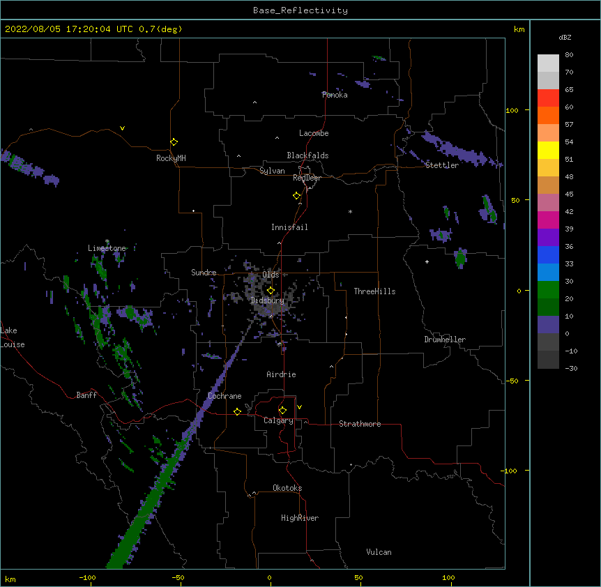Screen dimensions: 601x587
Task: Select the light grey 70-80 dBZ legend swatch
Action: click(x=548, y=63)
